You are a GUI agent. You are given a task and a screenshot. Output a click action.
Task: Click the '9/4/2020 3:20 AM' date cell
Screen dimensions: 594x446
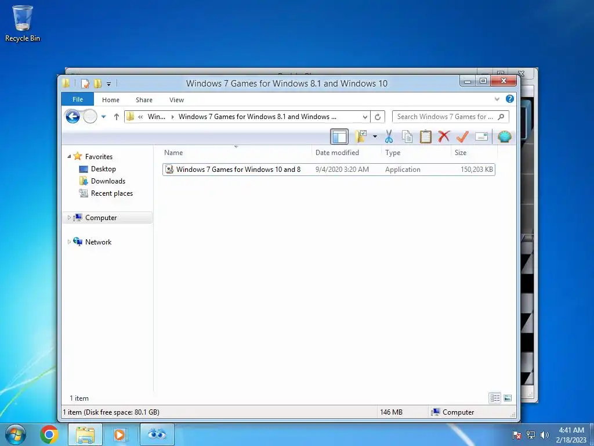342,170
